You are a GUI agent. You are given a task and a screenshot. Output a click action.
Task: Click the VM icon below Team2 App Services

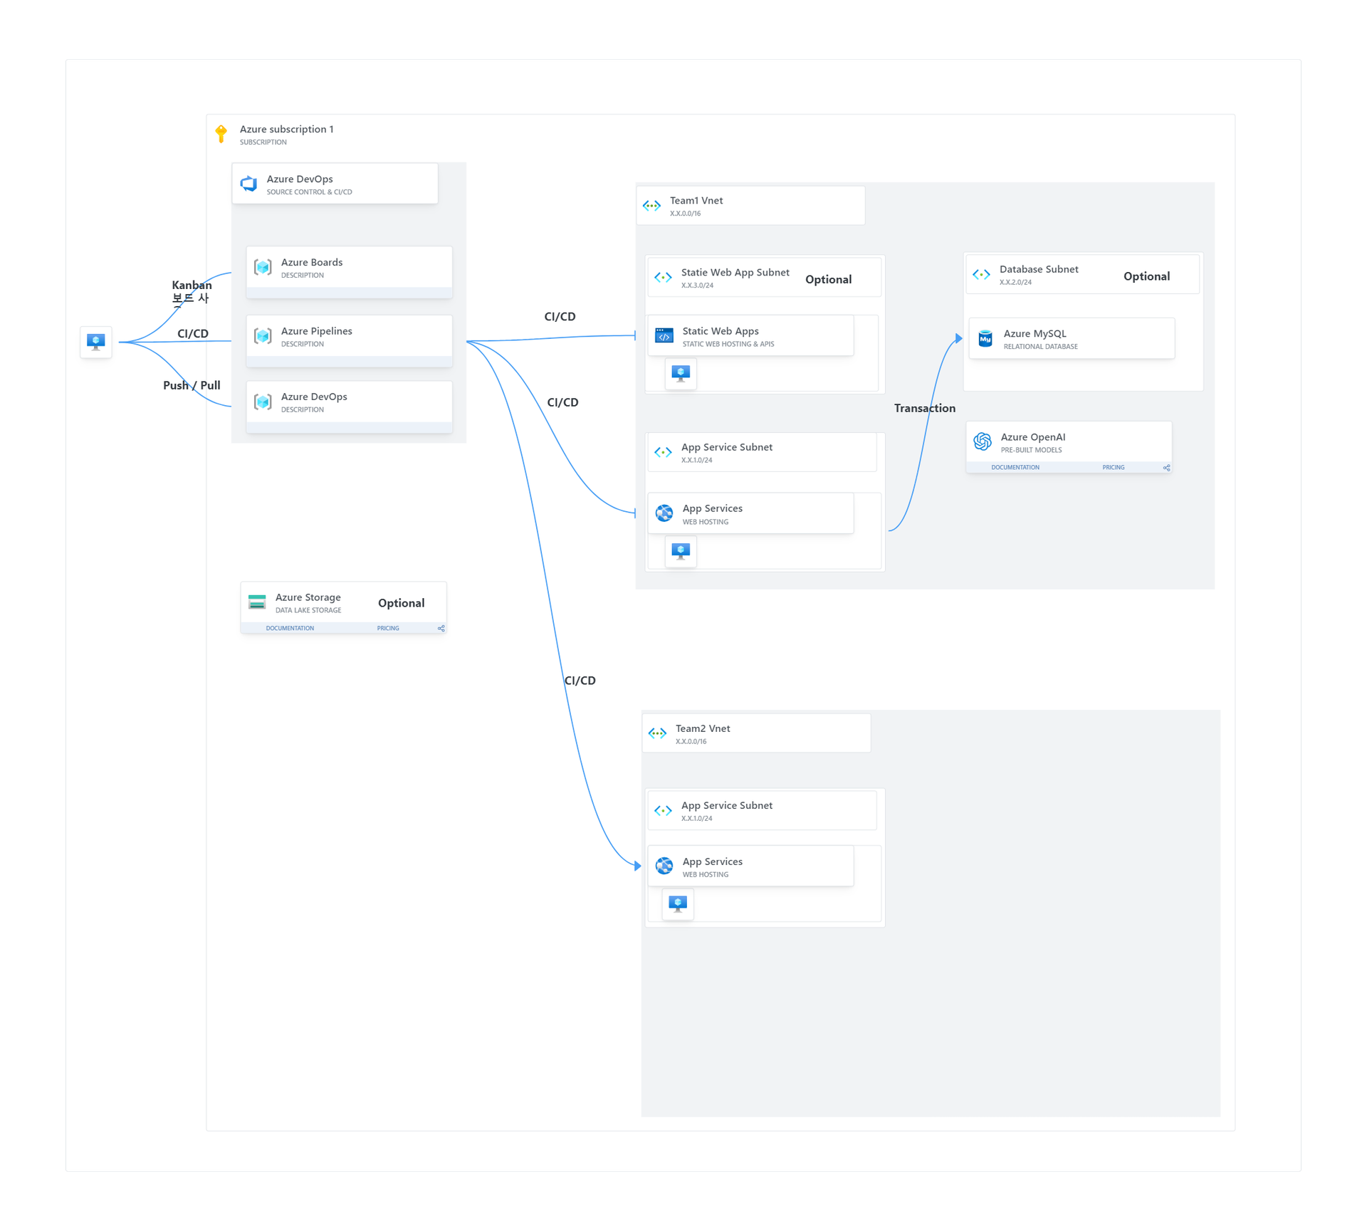click(679, 905)
